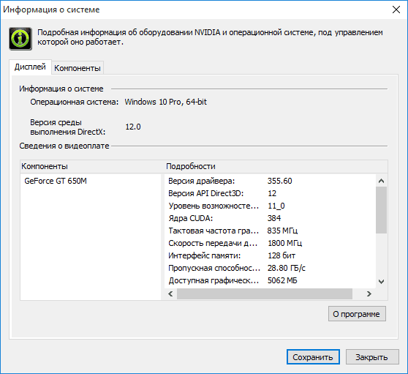This screenshot has width=408, height=374.
Task: Click the Сведения о видеоплате heading
Action: click(64, 146)
